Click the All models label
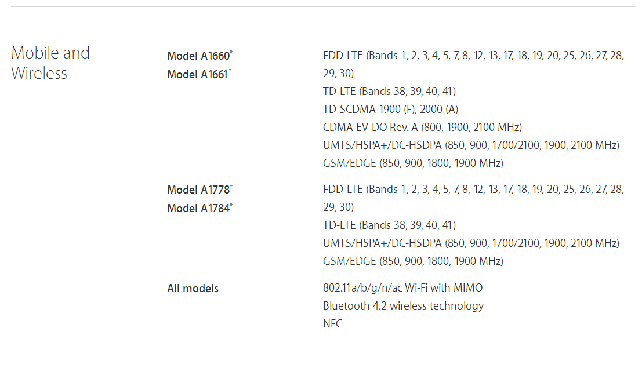This screenshot has width=642, height=375. click(x=193, y=288)
